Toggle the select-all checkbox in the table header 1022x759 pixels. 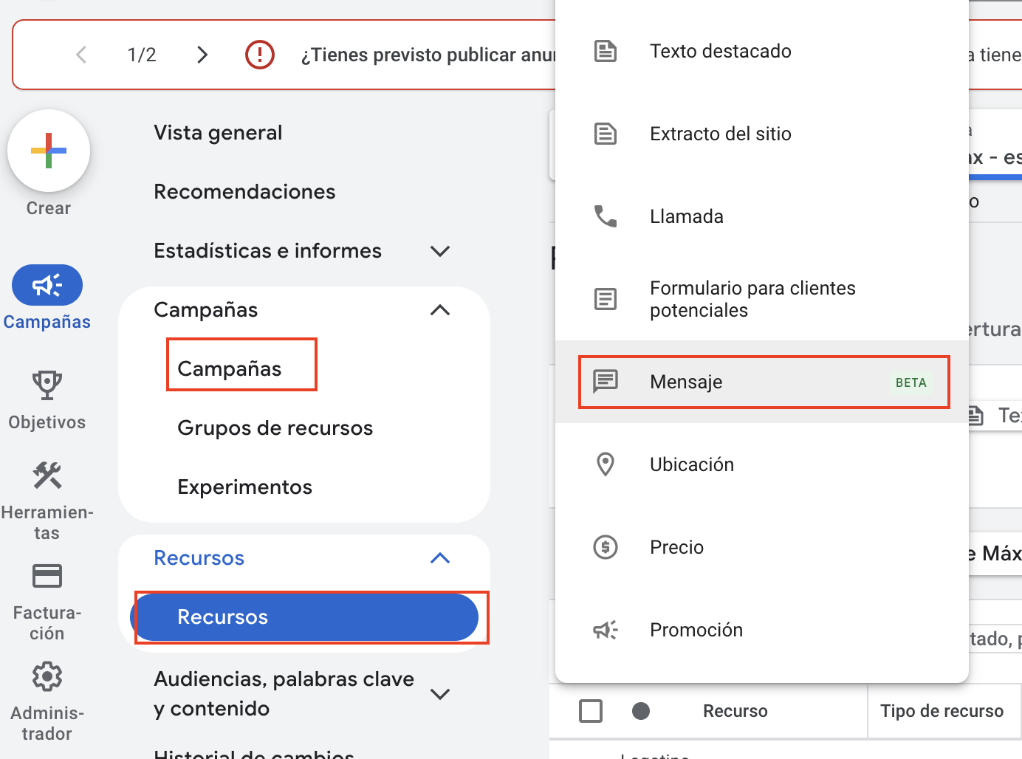(590, 710)
